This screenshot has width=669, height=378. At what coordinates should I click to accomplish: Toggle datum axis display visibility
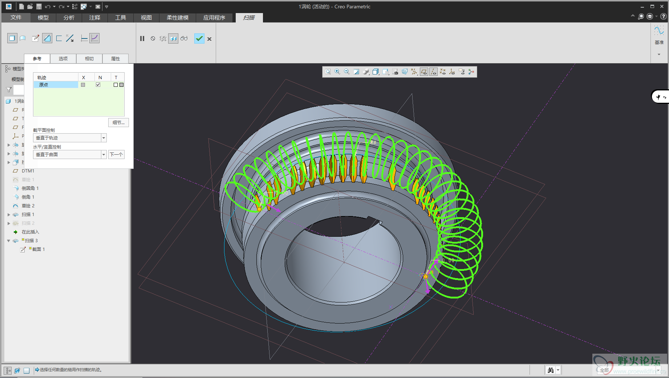click(433, 72)
